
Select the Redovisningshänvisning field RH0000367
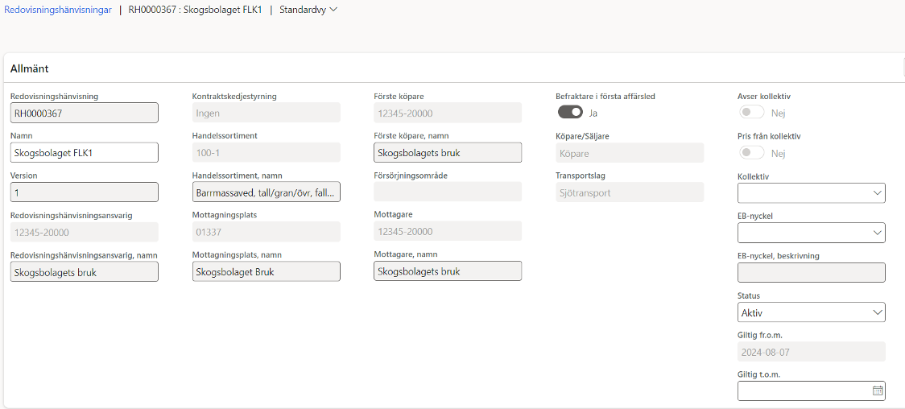[85, 113]
